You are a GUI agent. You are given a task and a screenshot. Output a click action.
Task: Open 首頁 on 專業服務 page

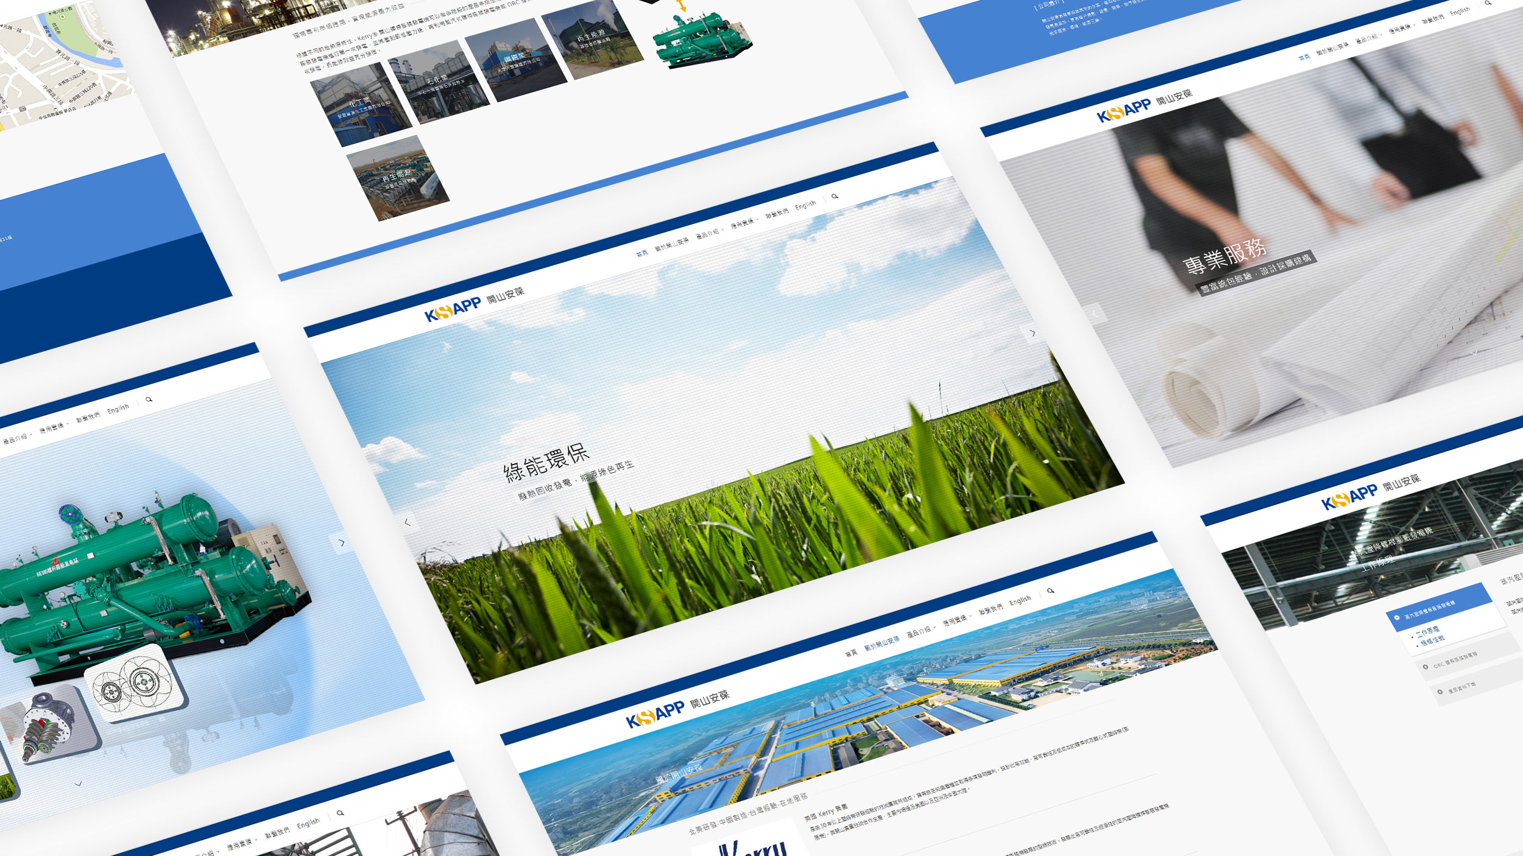[x=1304, y=58]
